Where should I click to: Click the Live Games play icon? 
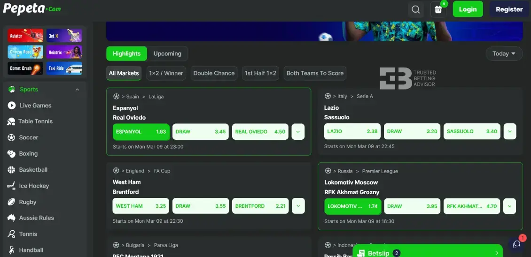click(12, 106)
